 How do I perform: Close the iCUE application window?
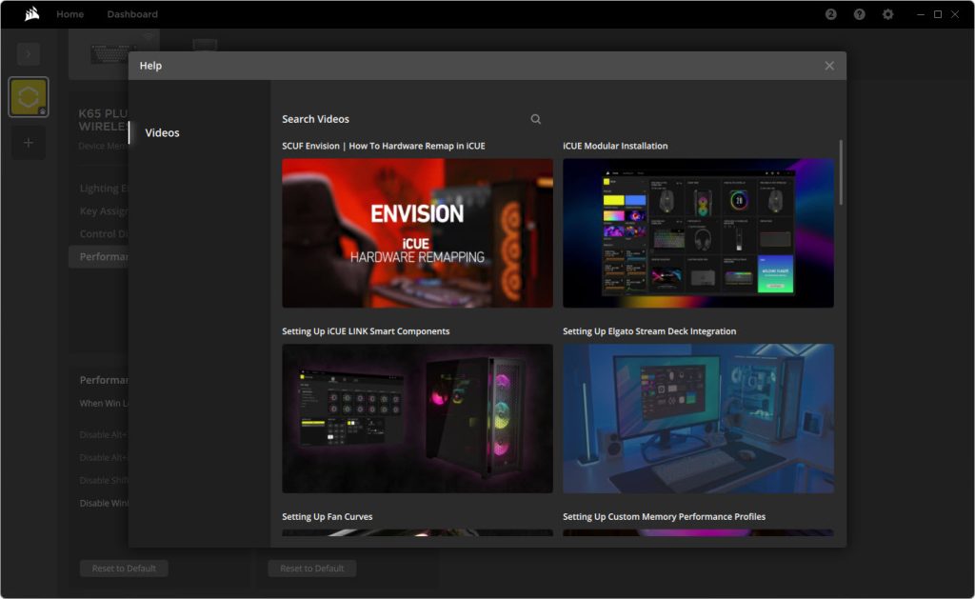pos(955,13)
